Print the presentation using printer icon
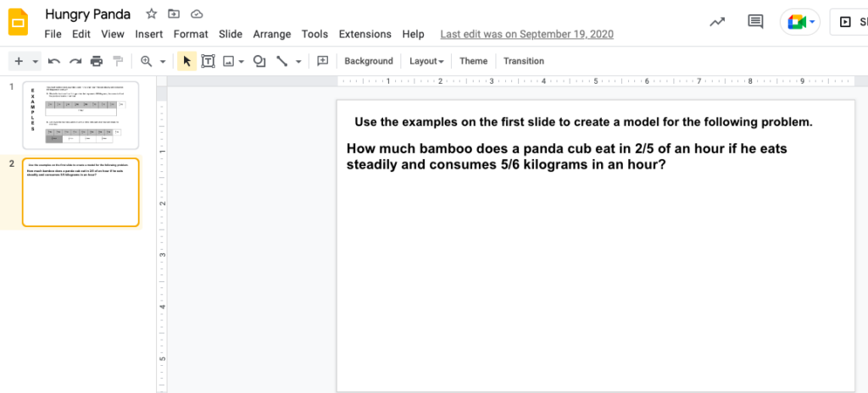 coord(97,61)
